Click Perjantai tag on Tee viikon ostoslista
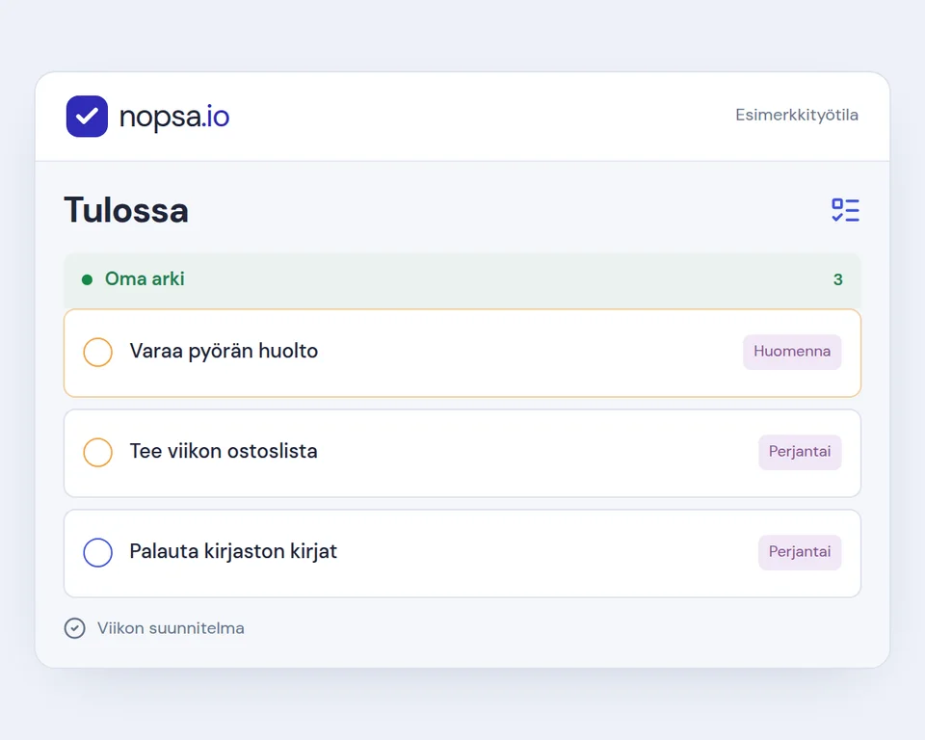Viewport: 925px width, 740px height. (x=800, y=452)
